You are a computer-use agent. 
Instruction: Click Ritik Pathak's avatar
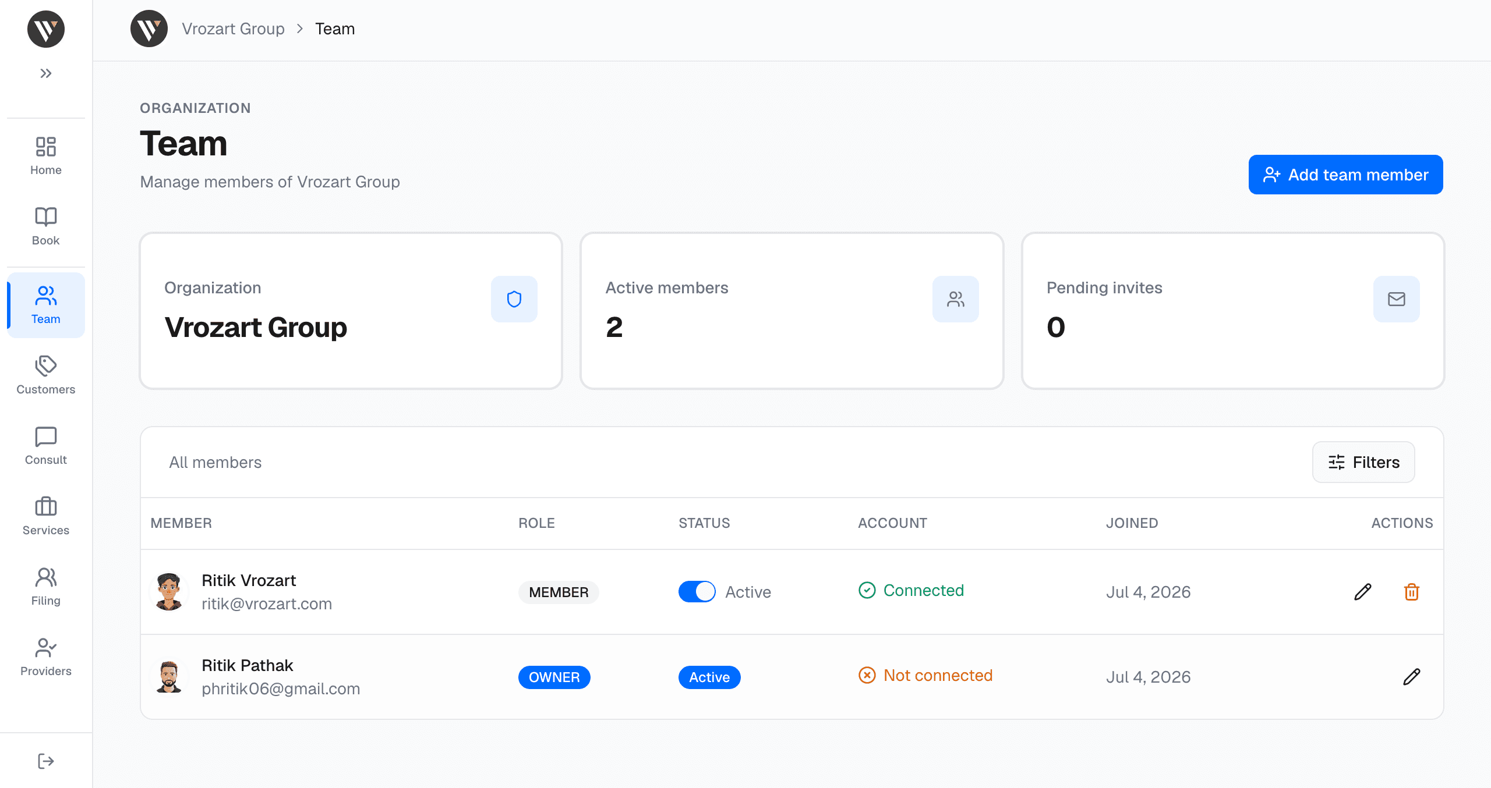[169, 677]
